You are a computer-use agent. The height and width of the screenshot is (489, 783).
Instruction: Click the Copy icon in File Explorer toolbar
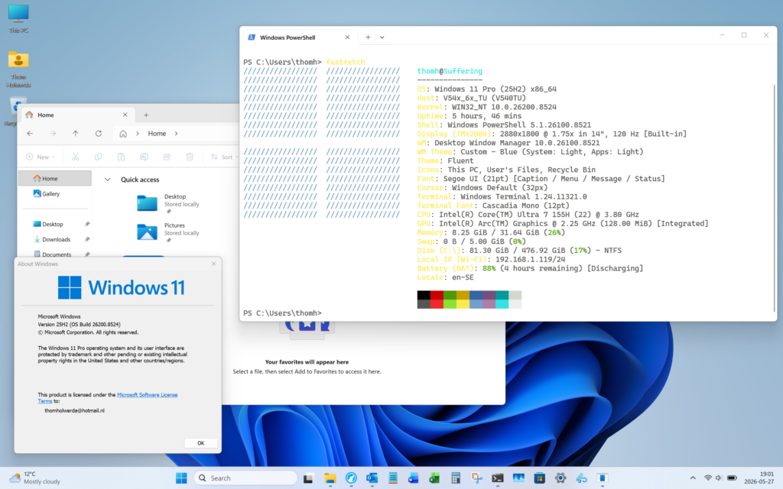[99, 157]
